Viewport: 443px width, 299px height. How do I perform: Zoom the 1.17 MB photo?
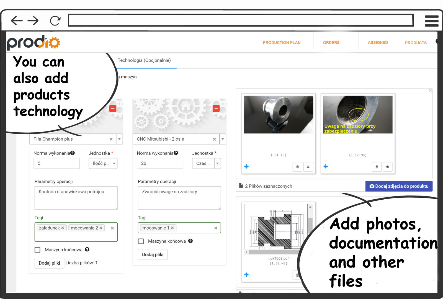[388, 167]
